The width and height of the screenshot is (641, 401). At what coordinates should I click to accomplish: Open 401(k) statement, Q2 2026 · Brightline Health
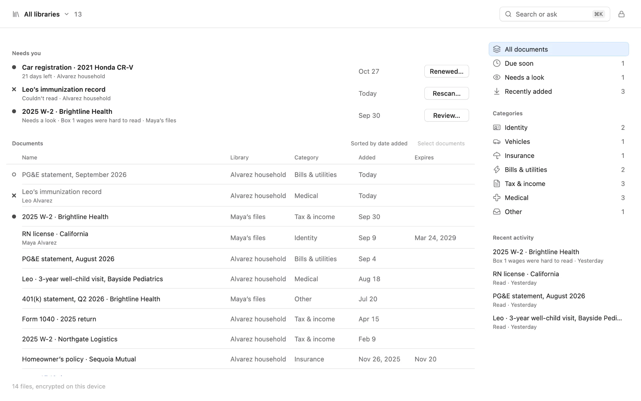tap(91, 299)
